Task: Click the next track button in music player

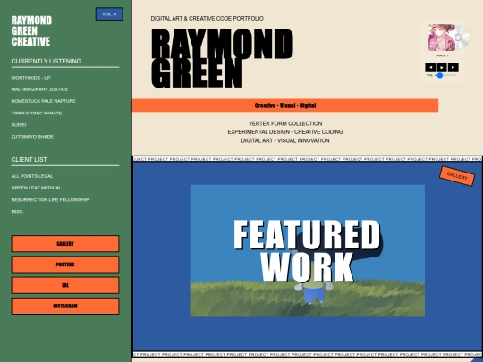Action: pyautogui.click(x=453, y=67)
